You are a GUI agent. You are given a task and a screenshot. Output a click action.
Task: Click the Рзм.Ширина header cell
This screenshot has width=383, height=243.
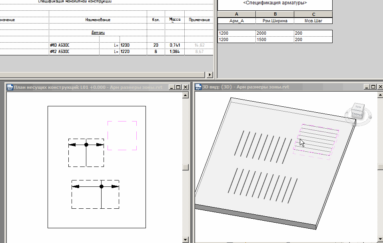coord(275,21)
